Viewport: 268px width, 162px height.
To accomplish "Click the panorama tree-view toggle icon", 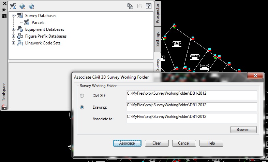I will click(x=130, y=6).
